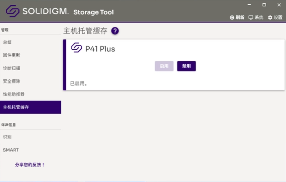286x182 pixels.
Task: Open 设置 gear icon
Action: pos(270,18)
